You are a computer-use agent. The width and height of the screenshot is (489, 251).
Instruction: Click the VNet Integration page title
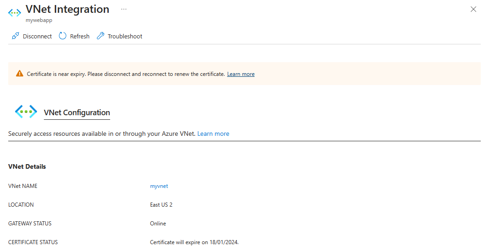click(x=67, y=9)
